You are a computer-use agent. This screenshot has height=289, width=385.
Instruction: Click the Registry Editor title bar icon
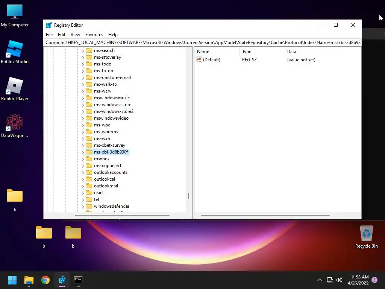(x=49, y=25)
